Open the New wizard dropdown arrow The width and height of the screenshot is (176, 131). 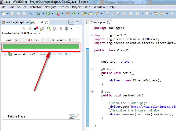point(8,14)
